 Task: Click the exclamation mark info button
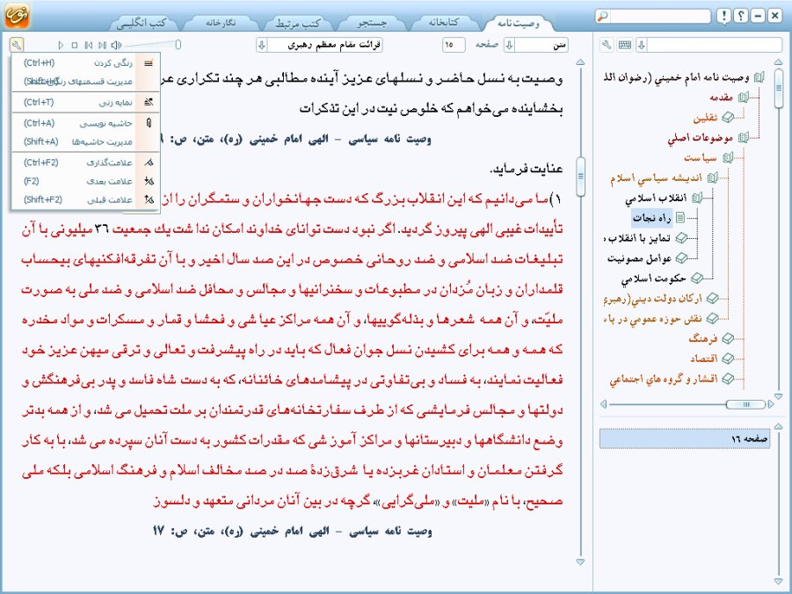723,16
